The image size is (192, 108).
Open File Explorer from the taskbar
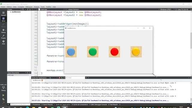(x=34, y=107)
